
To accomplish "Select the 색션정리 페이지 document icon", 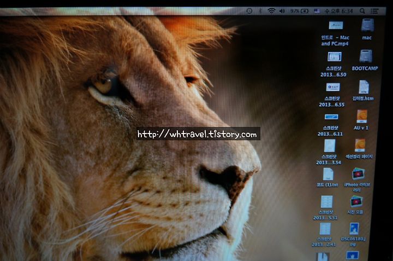I will (x=360, y=145).
